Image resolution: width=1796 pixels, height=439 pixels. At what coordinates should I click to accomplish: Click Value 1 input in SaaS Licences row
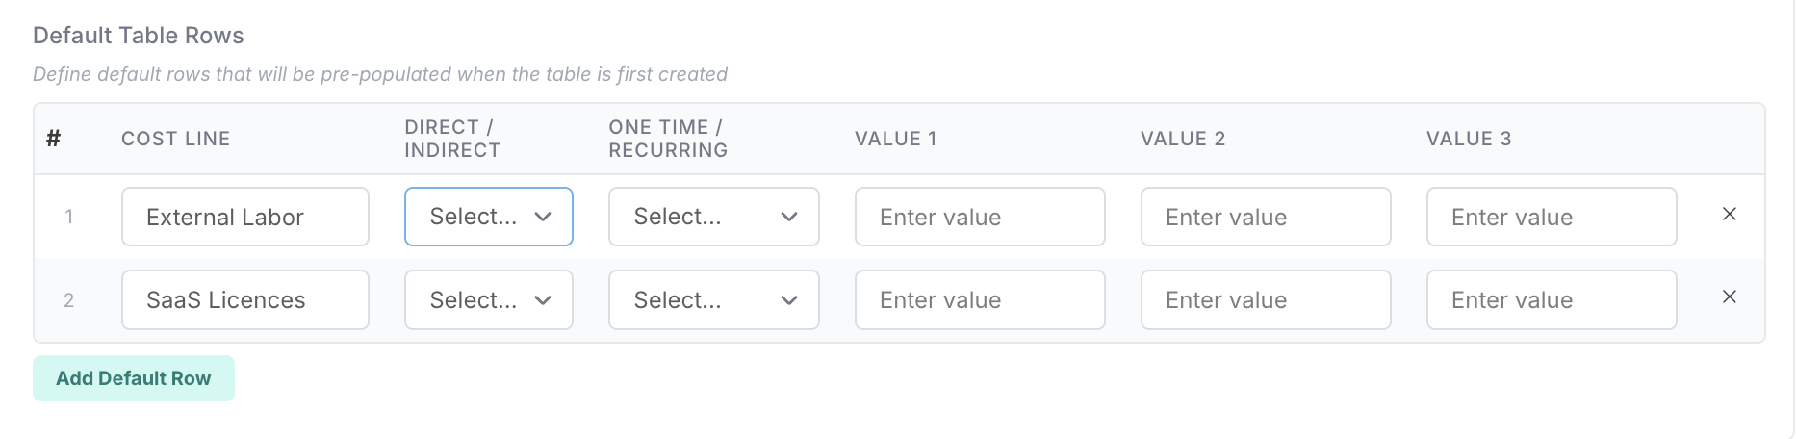click(979, 300)
